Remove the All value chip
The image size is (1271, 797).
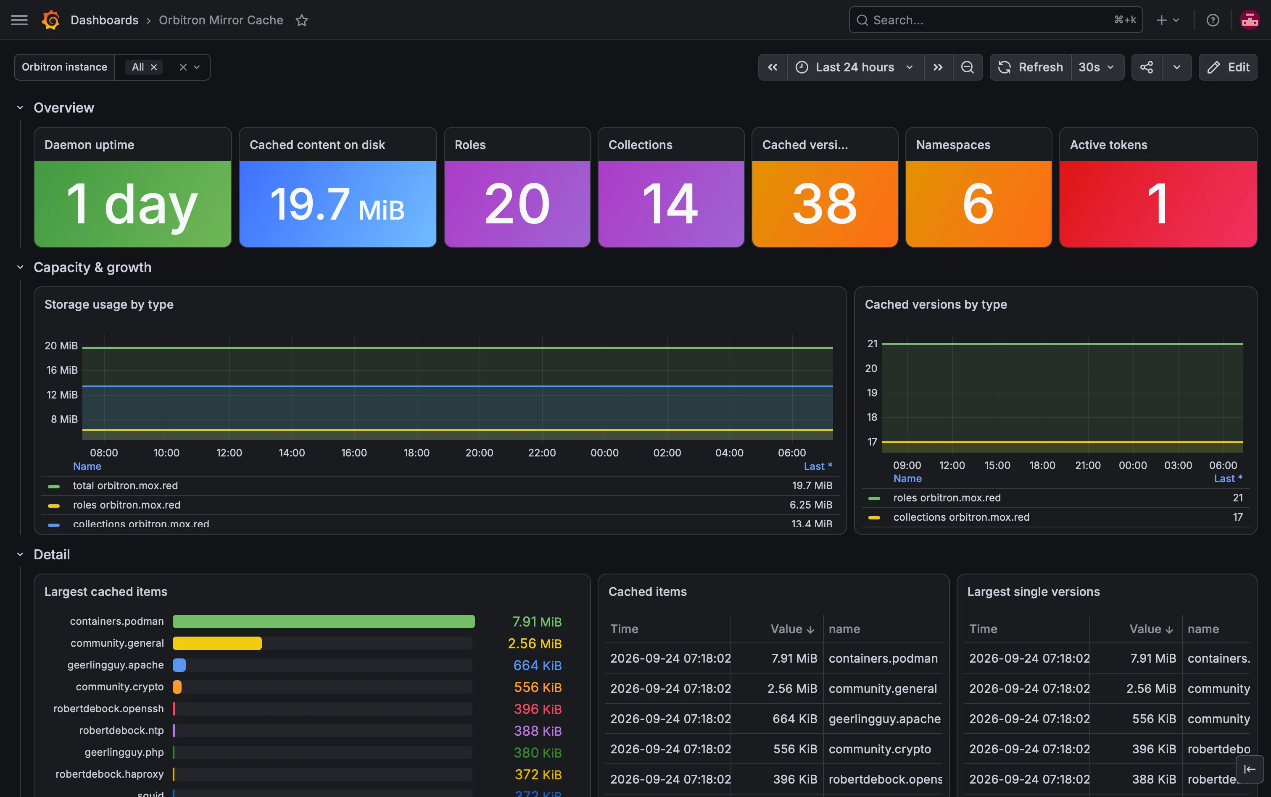click(154, 67)
